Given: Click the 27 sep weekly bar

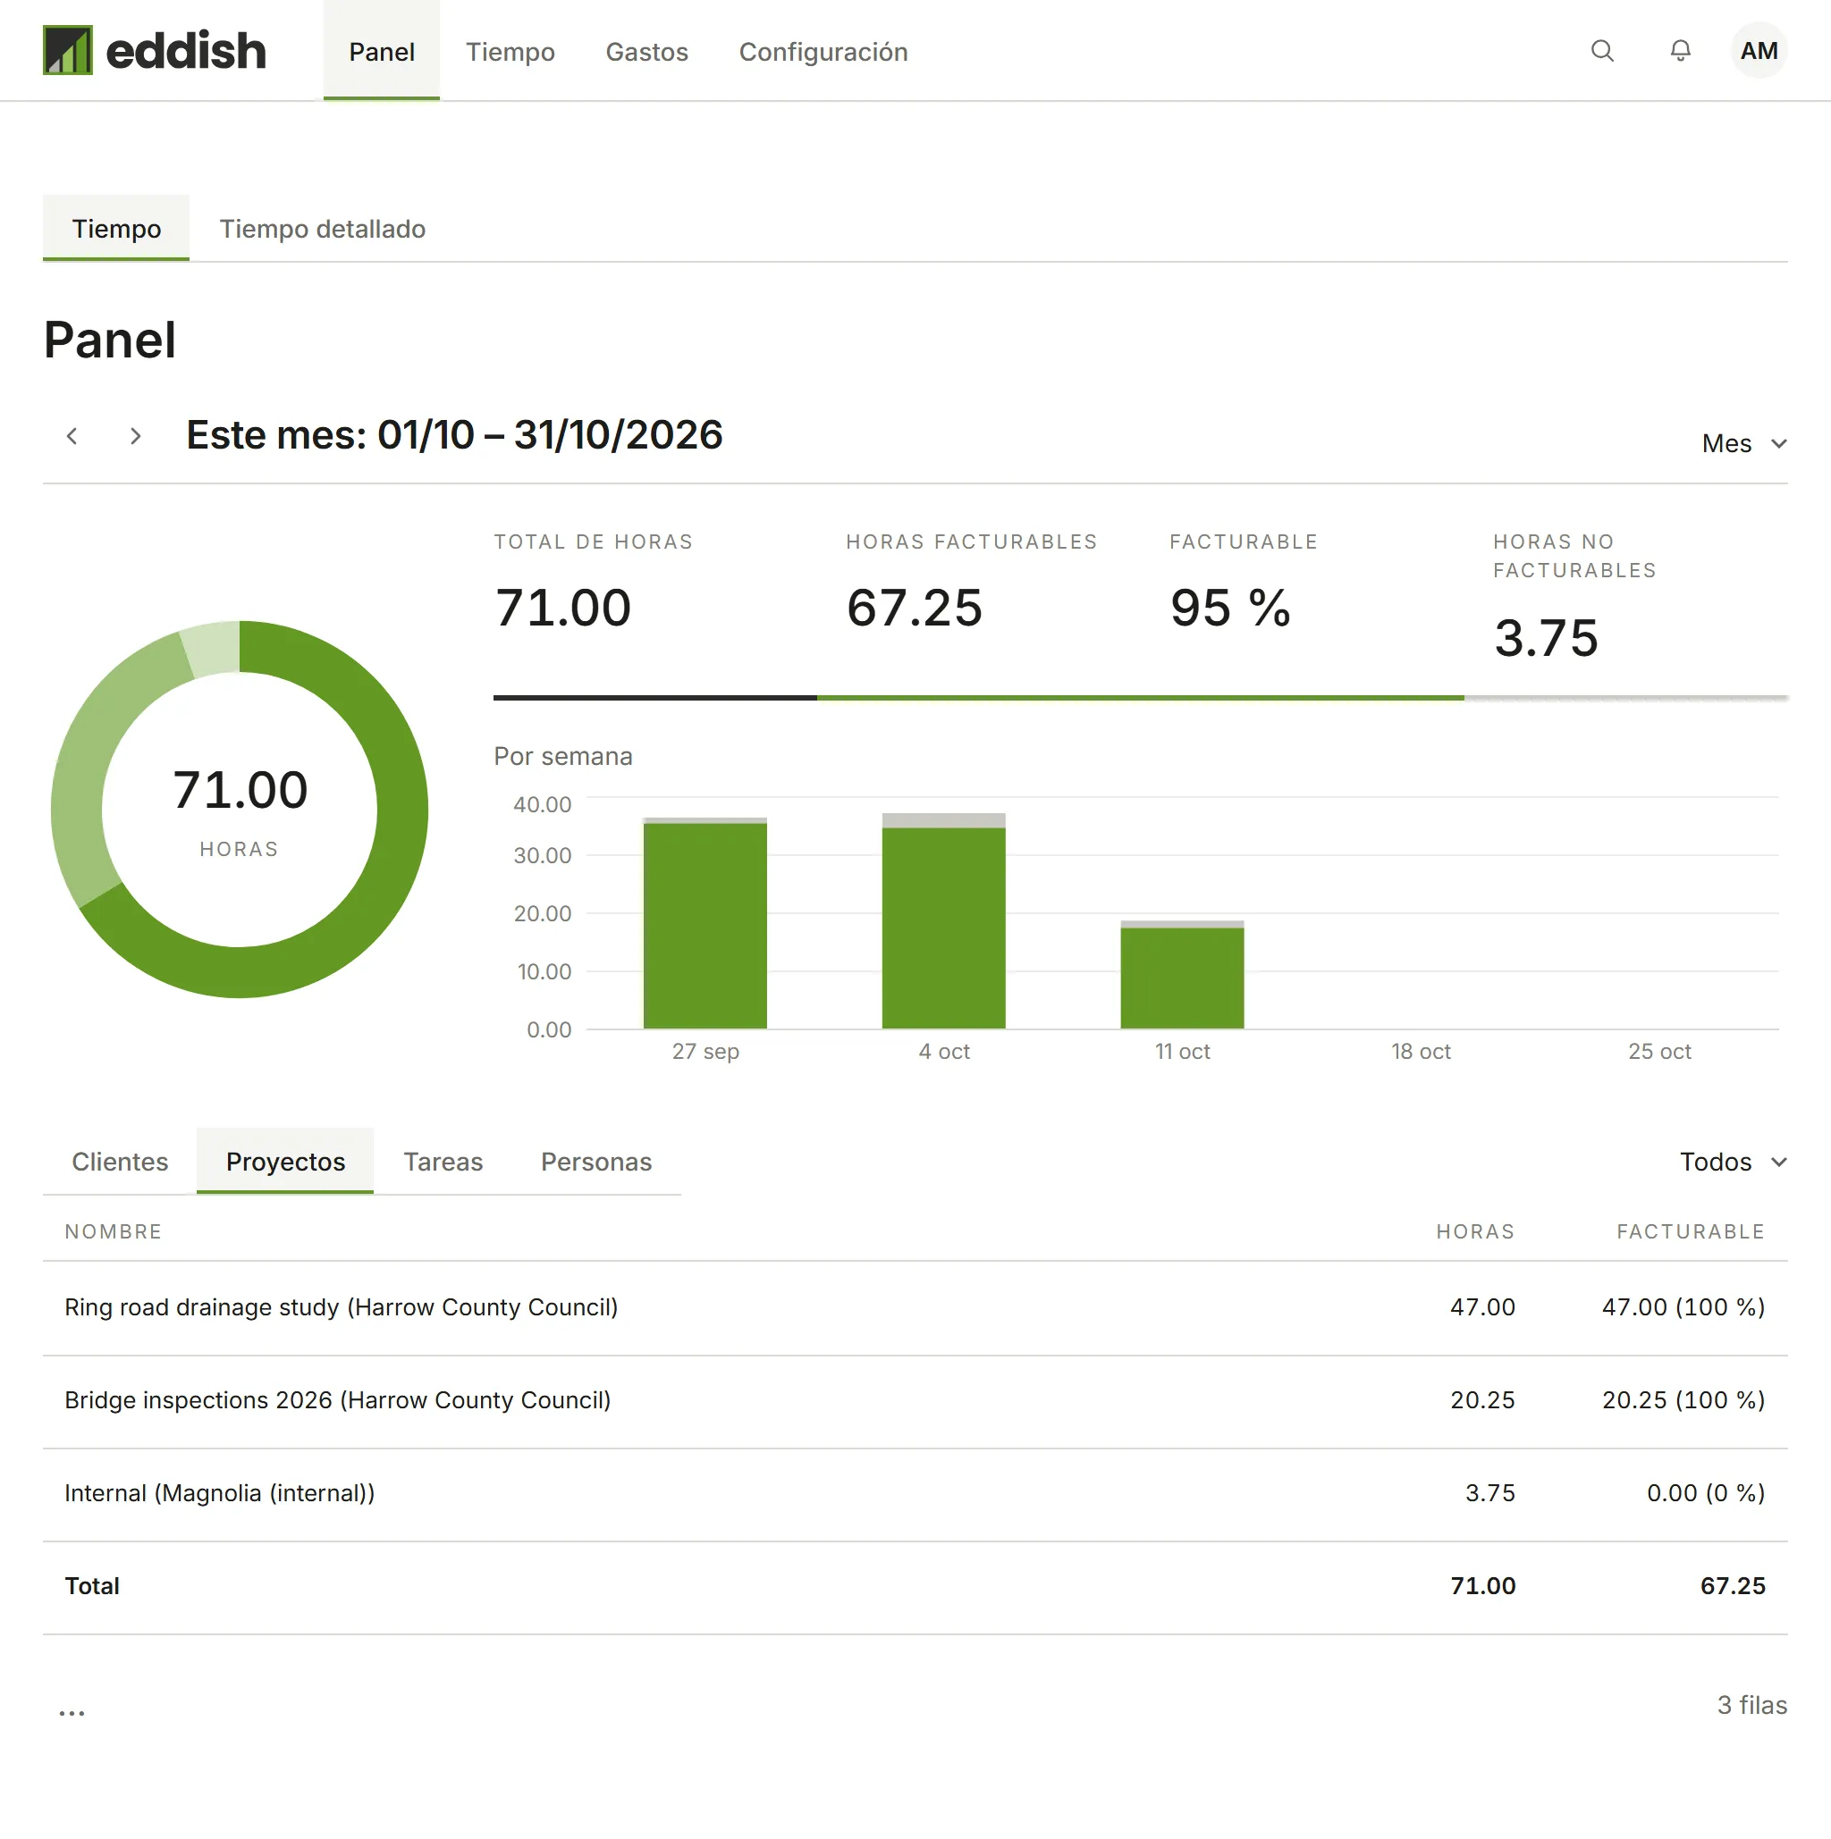Looking at the screenshot, I should pos(705,923).
